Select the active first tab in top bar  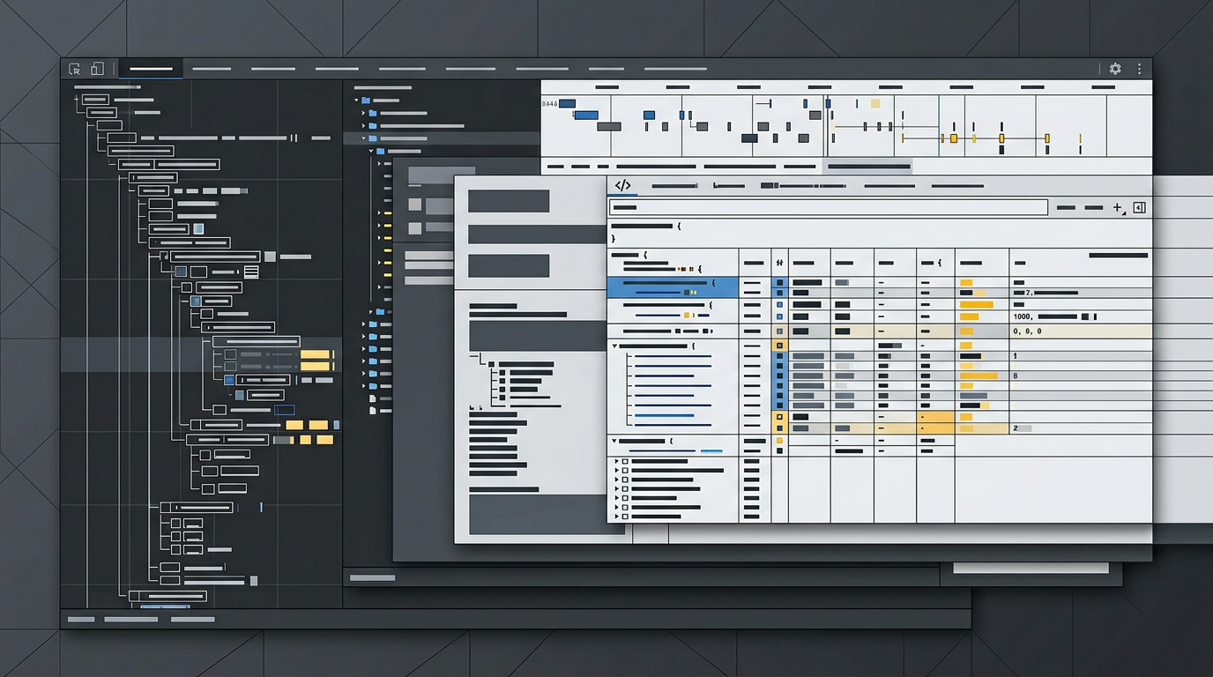coord(151,69)
